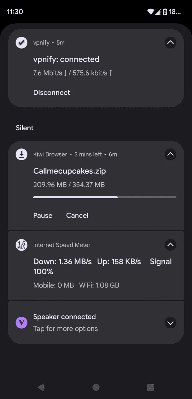Tap the battery icon in status bar
Viewport: 192px width, 399px height.
coord(165,12)
